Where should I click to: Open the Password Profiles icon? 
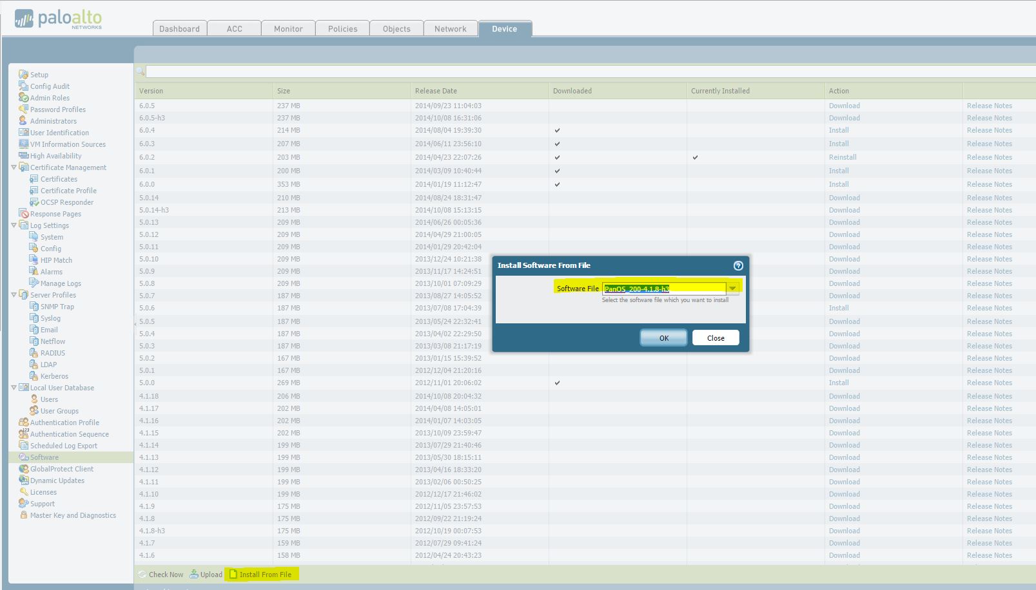23,109
